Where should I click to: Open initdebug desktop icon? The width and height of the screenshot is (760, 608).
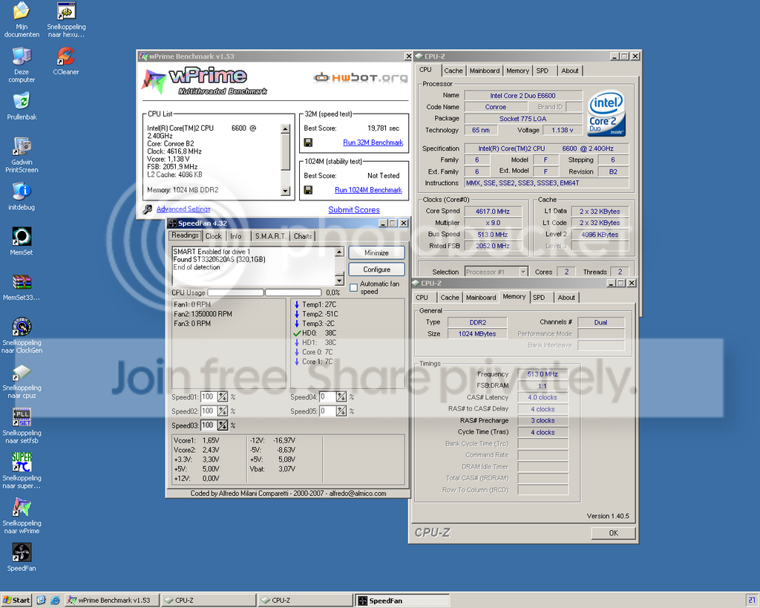pyautogui.click(x=22, y=192)
